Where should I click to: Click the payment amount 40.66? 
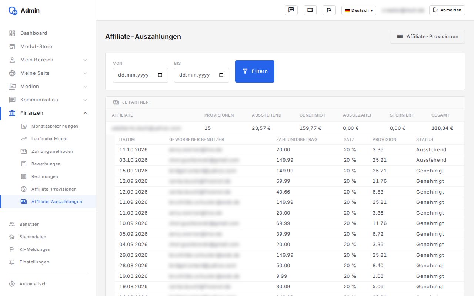(x=283, y=192)
